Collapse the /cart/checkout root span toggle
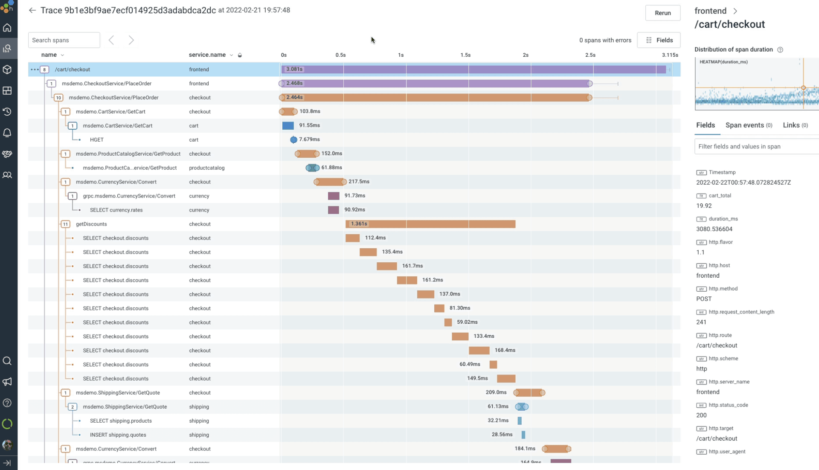Screen dimensions: 819x470 click(x=44, y=70)
